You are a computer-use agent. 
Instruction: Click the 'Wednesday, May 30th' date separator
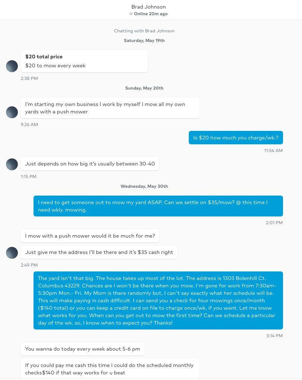[x=144, y=186]
